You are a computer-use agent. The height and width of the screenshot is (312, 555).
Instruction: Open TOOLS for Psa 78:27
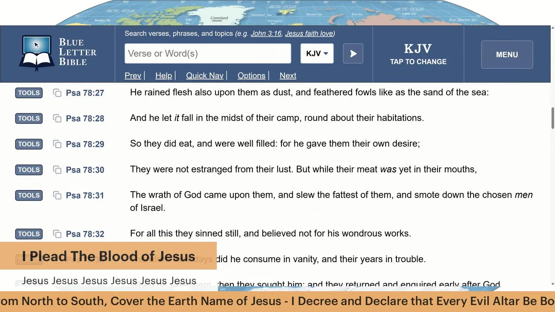click(x=29, y=93)
